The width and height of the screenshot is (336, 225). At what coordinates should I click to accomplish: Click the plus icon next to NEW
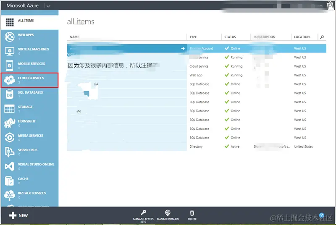click(13, 215)
